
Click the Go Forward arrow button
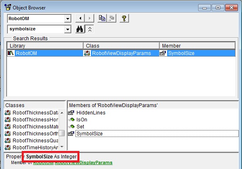point(89,18)
